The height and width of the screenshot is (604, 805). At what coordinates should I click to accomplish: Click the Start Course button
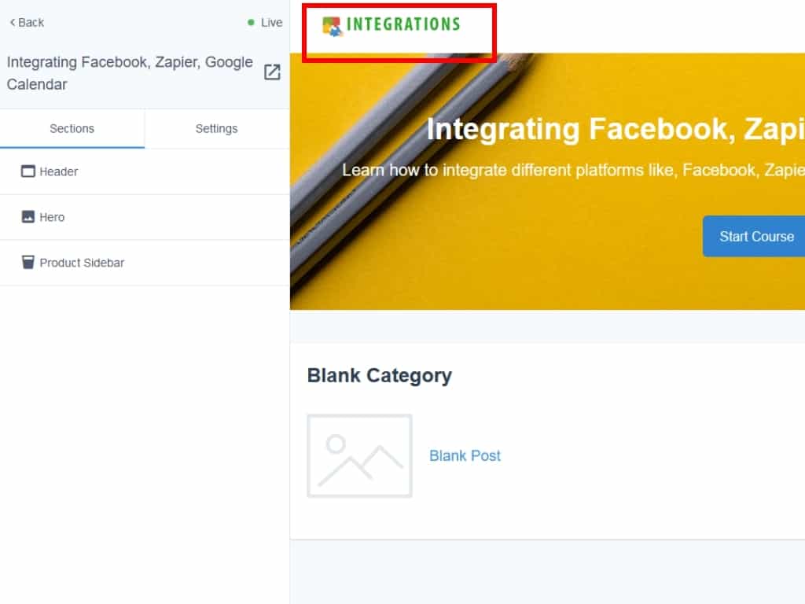[x=754, y=236]
